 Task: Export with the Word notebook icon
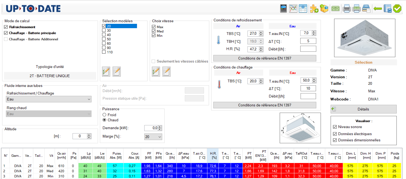click(x=388, y=8)
